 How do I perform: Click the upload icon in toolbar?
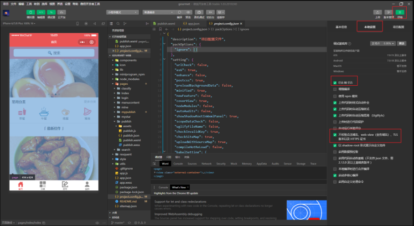tap(377, 12)
